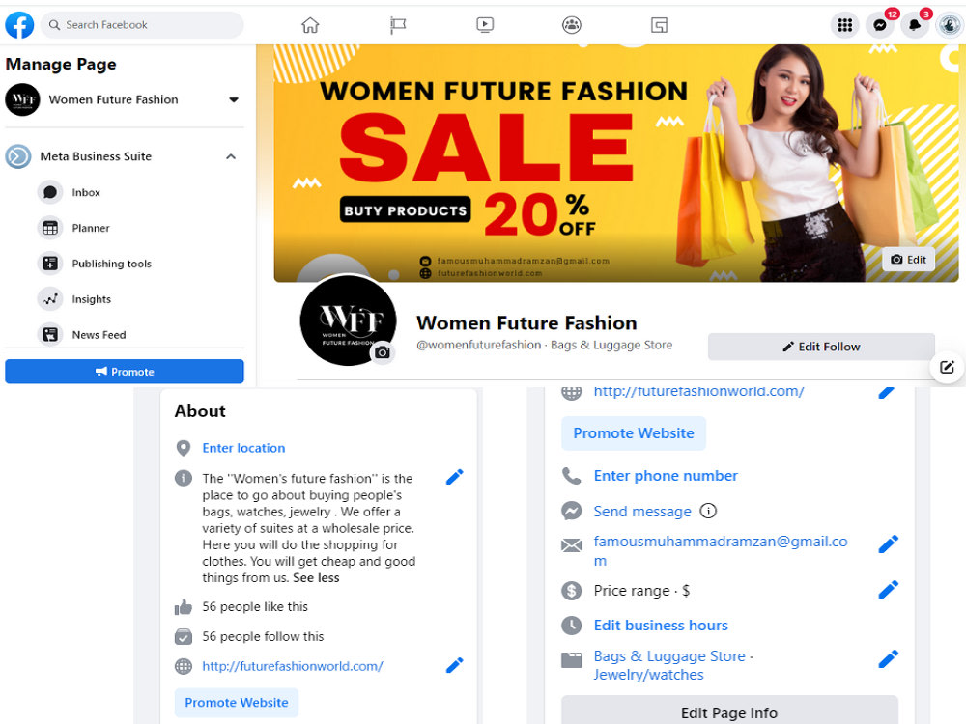Open the Women Future Fashion page switcher
This screenshot has width=966, height=724.
[235, 99]
